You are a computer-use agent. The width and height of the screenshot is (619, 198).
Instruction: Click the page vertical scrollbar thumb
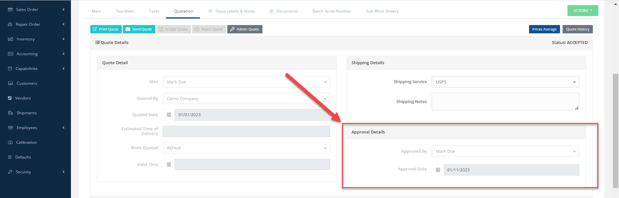click(x=615, y=131)
